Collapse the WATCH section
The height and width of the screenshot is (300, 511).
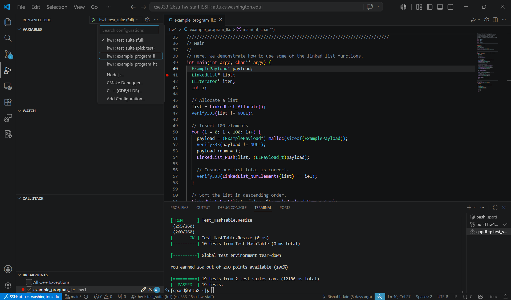(19, 111)
